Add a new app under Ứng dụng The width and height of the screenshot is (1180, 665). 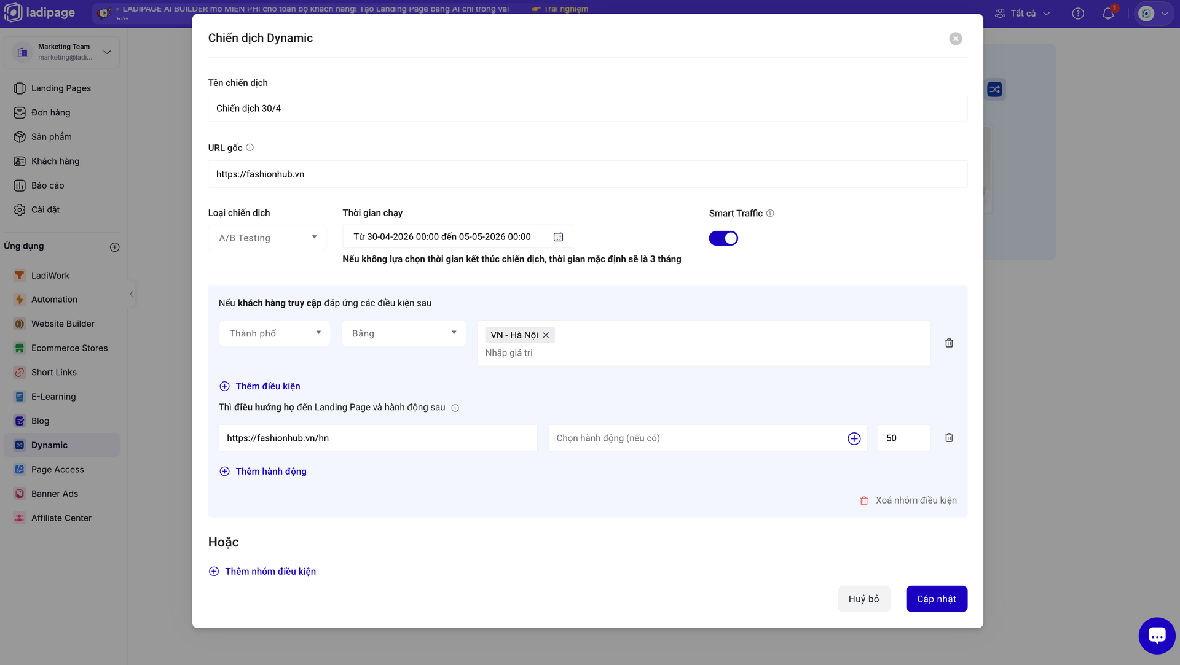pyautogui.click(x=114, y=247)
